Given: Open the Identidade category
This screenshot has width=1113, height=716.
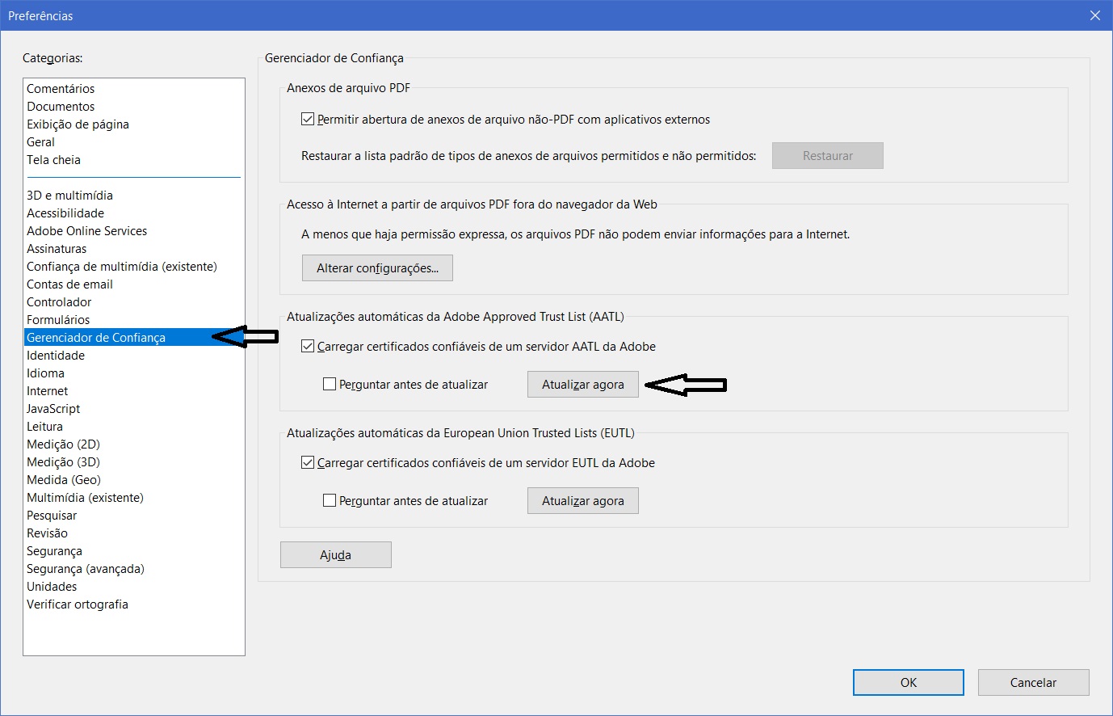Looking at the screenshot, I should click(x=56, y=356).
